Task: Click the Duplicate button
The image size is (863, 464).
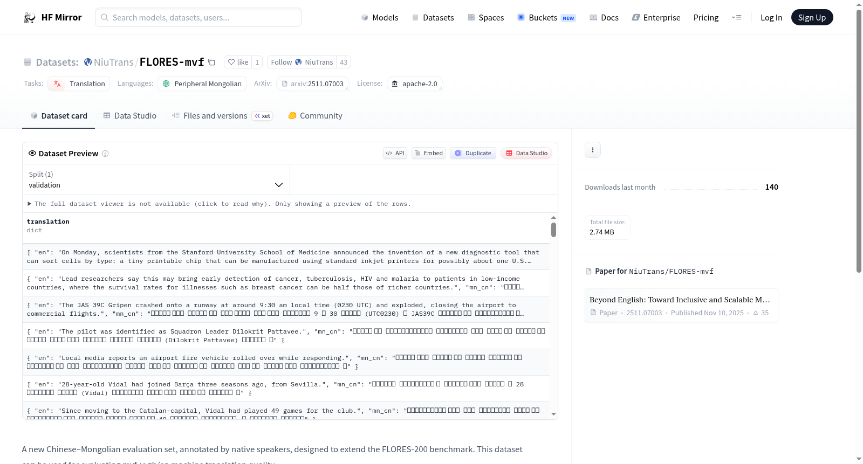Action: (x=473, y=154)
